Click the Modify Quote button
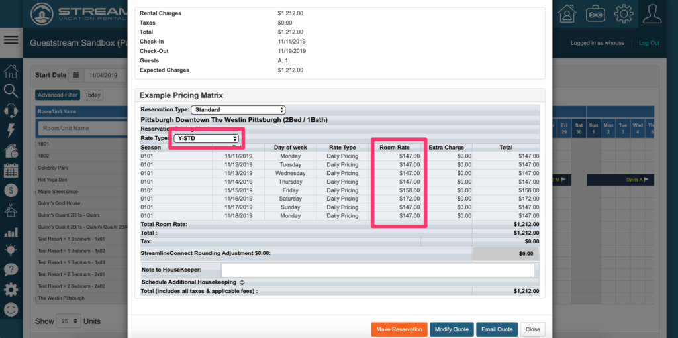The height and width of the screenshot is (338, 678). tap(452, 329)
